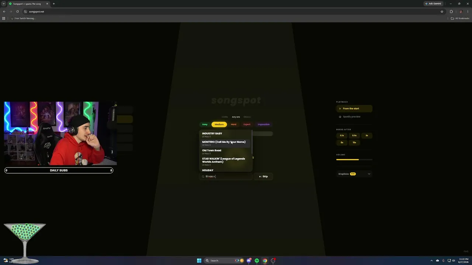Click the song guess search field
472x265 pixels.
pos(226,176)
